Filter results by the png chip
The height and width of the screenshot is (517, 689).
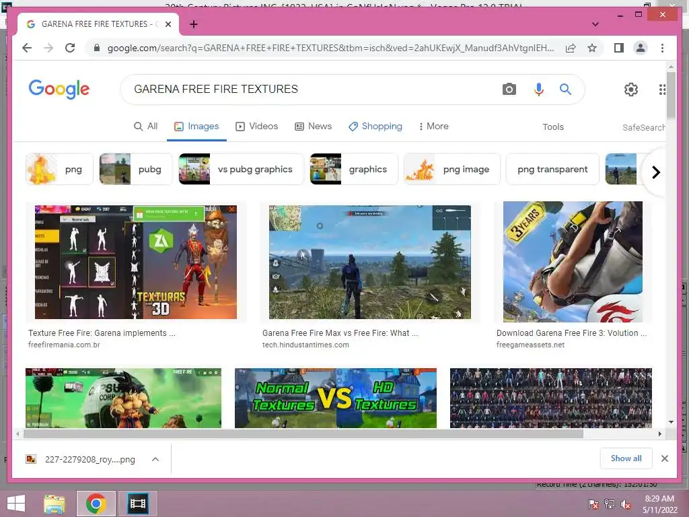click(x=59, y=169)
